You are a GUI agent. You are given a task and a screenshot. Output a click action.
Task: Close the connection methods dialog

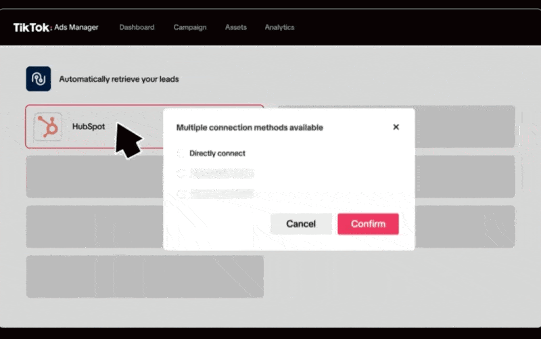point(396,127)
